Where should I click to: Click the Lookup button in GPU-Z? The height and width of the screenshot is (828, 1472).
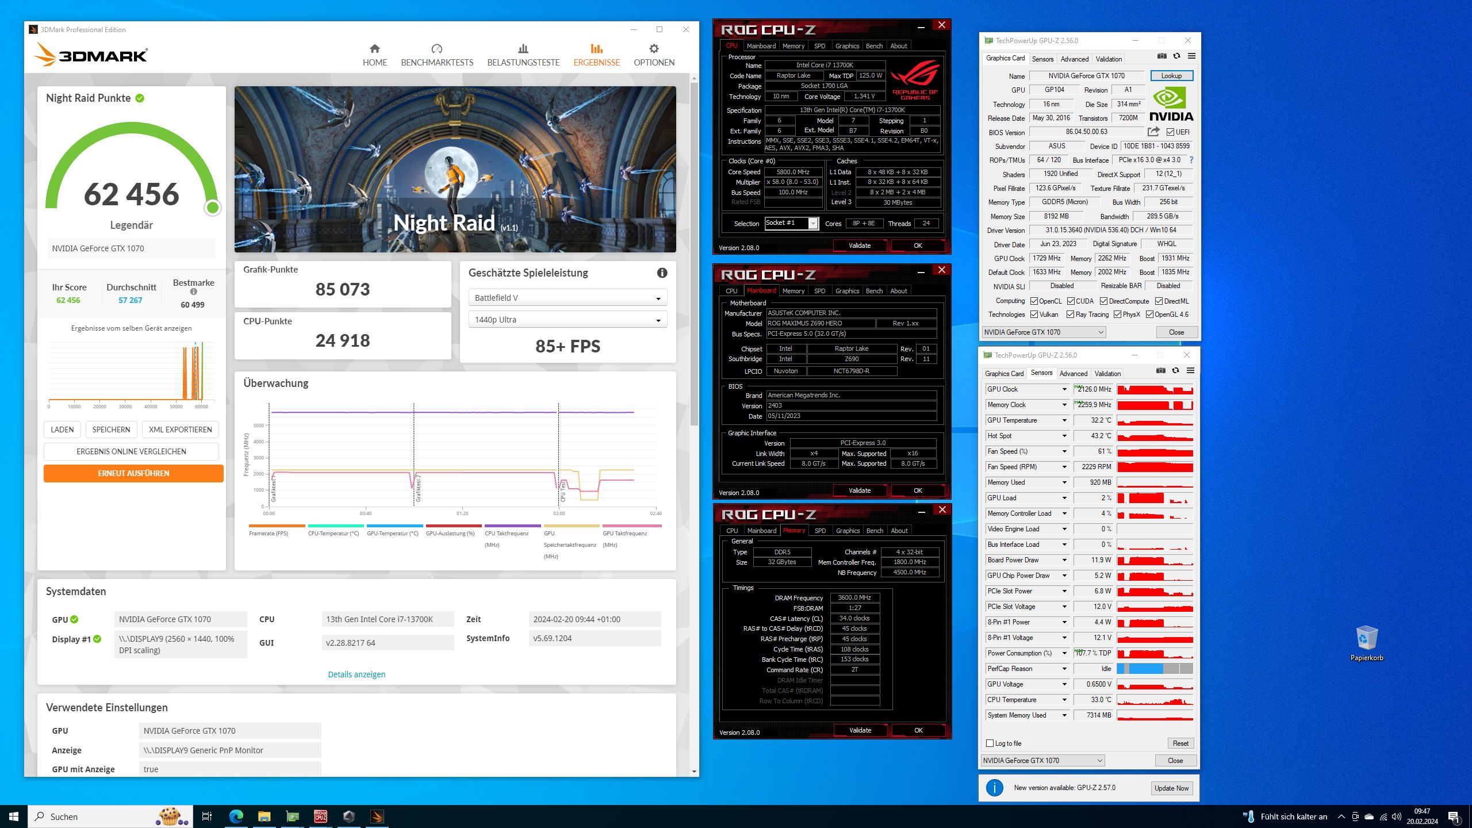[x=1171, y=76]
